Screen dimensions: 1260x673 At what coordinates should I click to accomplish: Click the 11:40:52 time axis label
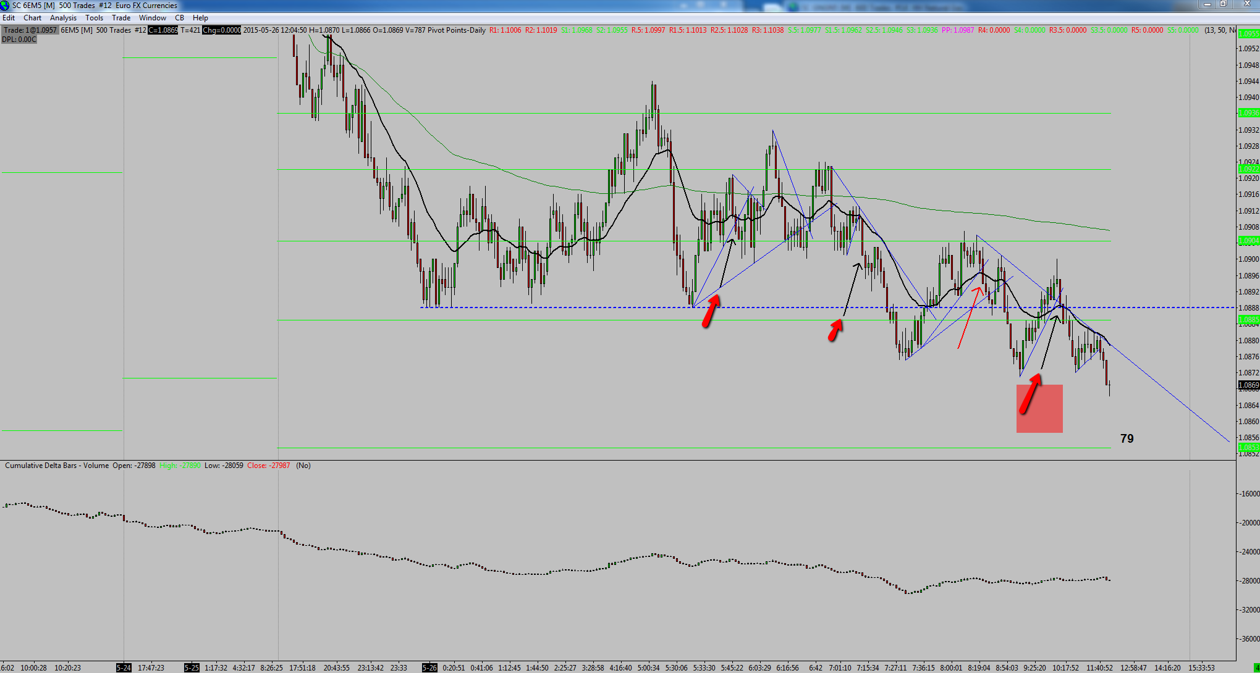[1099, 668]
